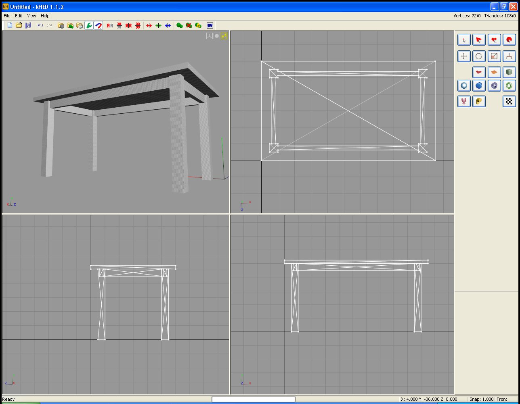Image resolution: width=520 pixels, height=404 pixels.
Task: Choose the yellow bent pipe tool
Action: [479, 101]
